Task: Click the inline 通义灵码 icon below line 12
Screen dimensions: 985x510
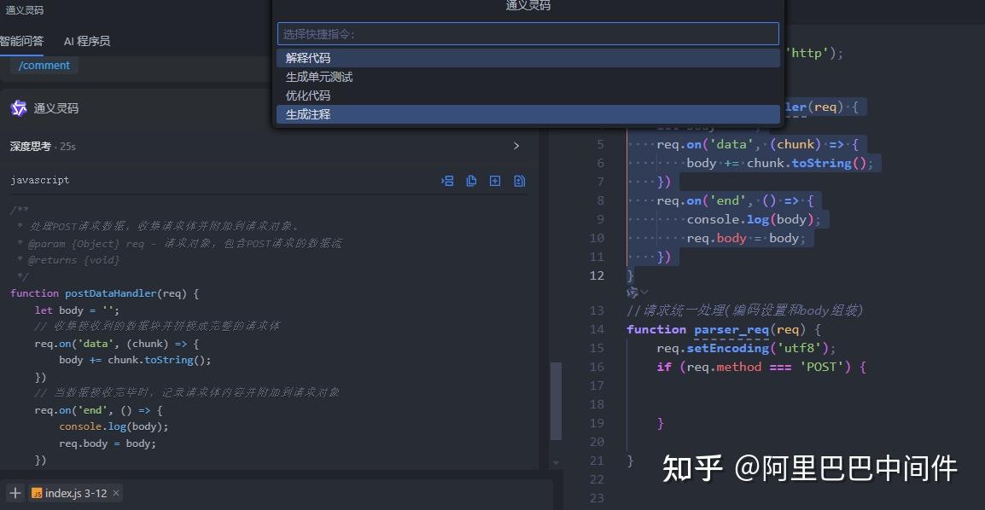Action: pos(632,293)
